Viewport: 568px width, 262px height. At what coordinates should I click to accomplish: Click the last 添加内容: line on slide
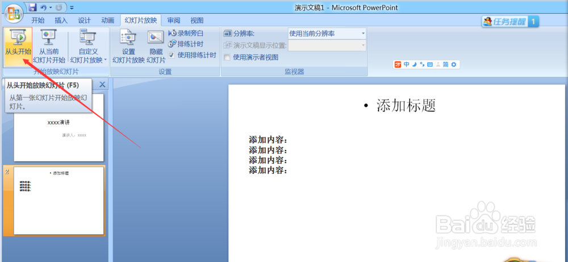[268, 170]
